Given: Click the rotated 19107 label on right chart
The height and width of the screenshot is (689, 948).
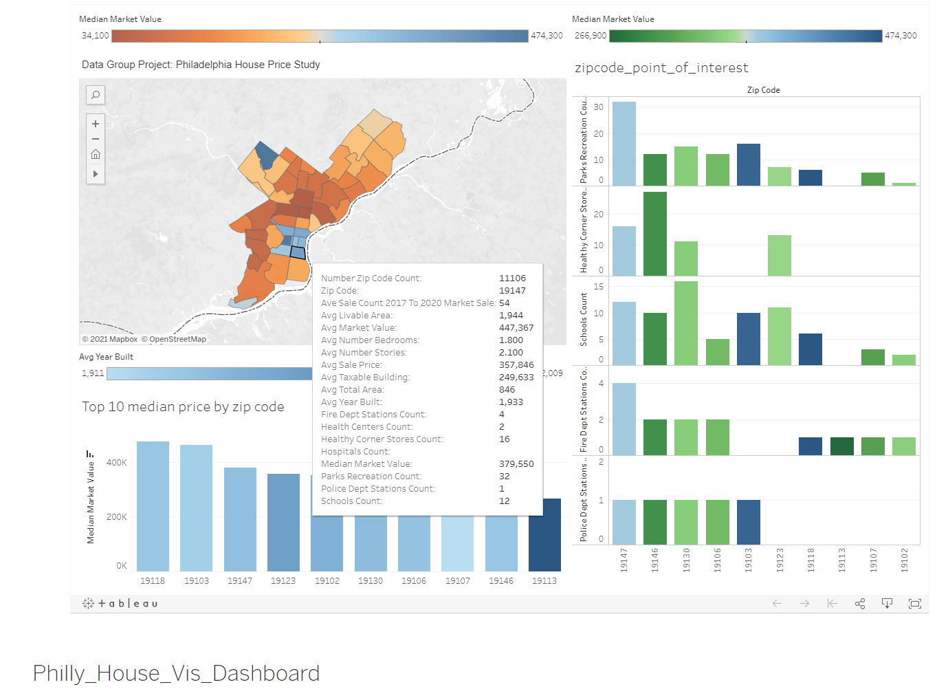Looking at the screenshot, I should (x=873, y=560).
